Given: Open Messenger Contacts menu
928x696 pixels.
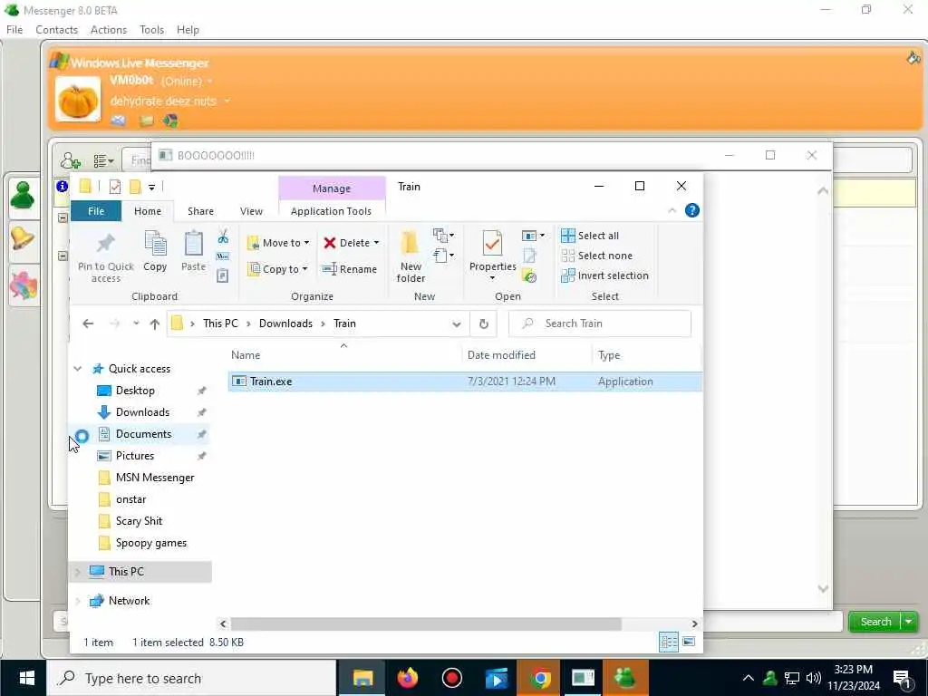Looking at the screenshot, I should tap(57, 30).
